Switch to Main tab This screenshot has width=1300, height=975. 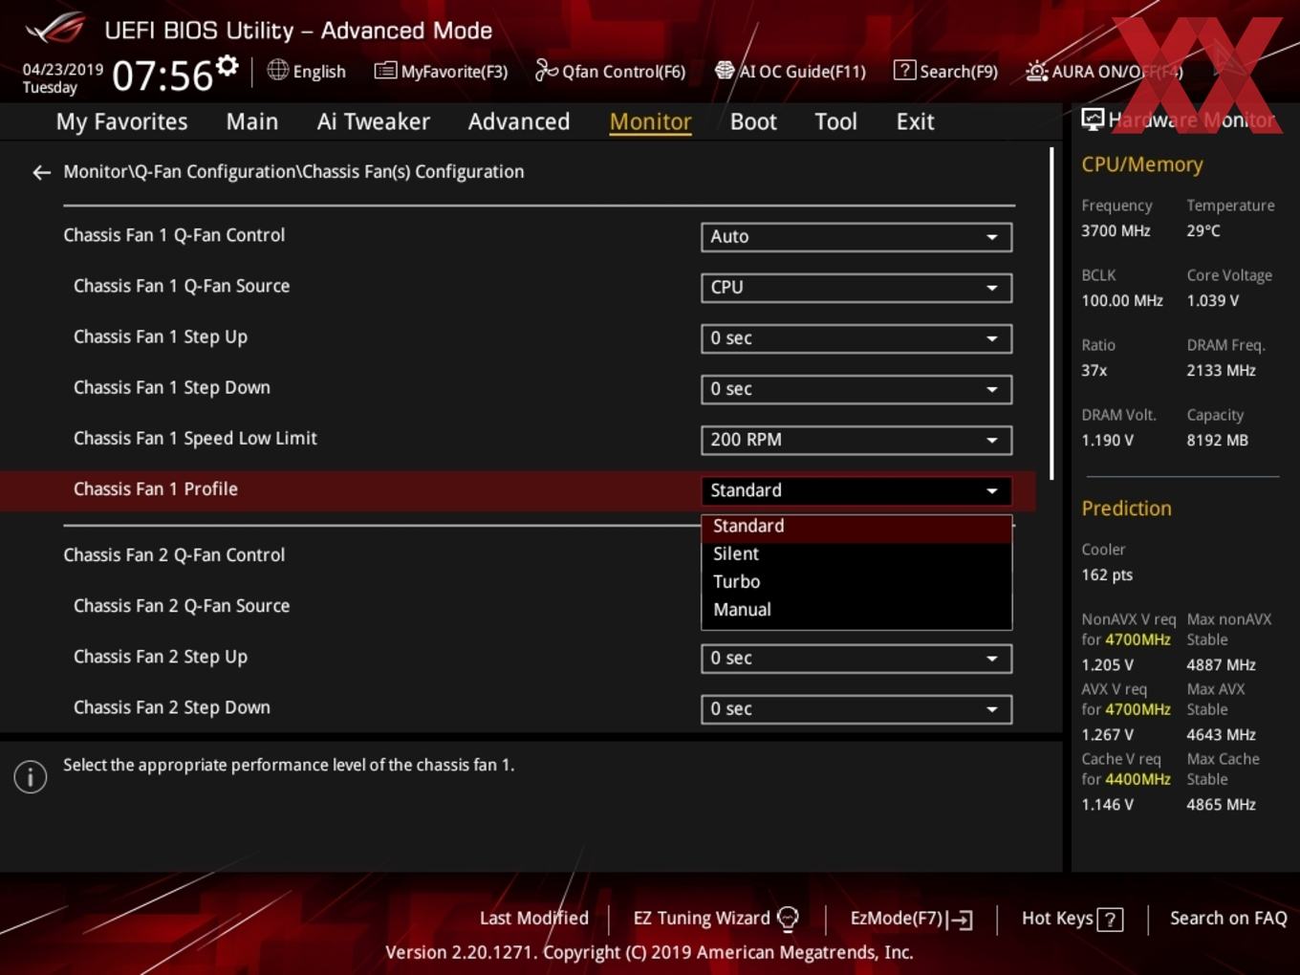click(x=252, y=121)
